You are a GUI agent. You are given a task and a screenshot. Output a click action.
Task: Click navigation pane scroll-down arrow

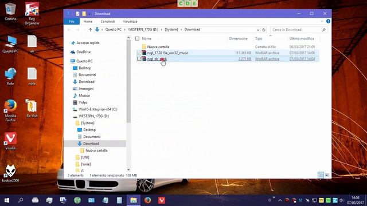128,169
